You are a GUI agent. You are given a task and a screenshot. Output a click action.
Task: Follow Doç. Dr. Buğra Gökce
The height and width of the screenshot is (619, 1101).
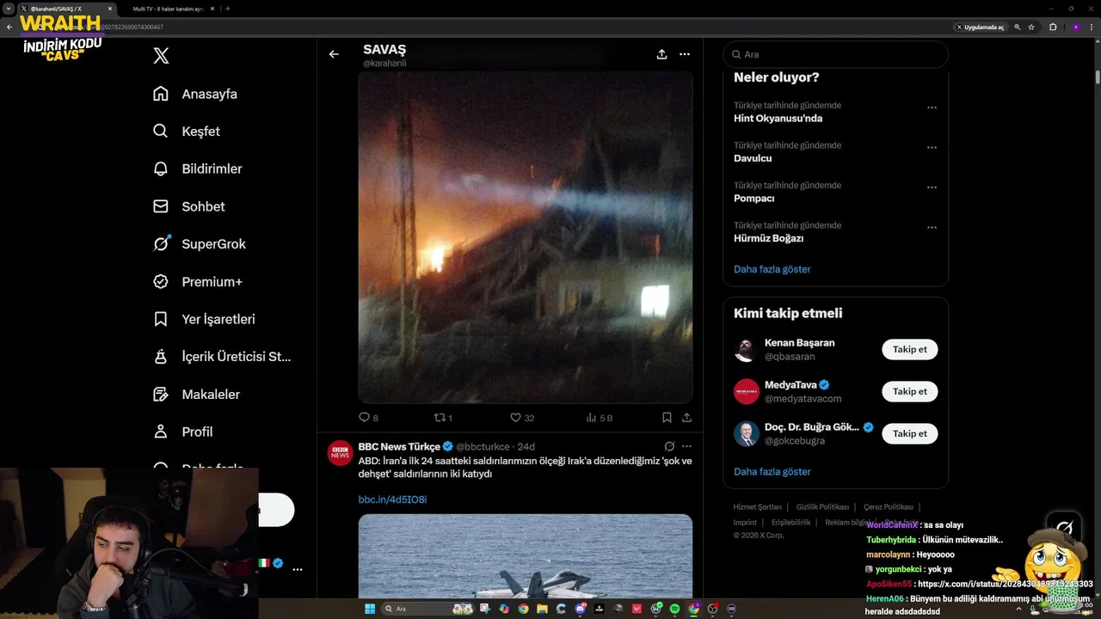(x=909, y=433)
